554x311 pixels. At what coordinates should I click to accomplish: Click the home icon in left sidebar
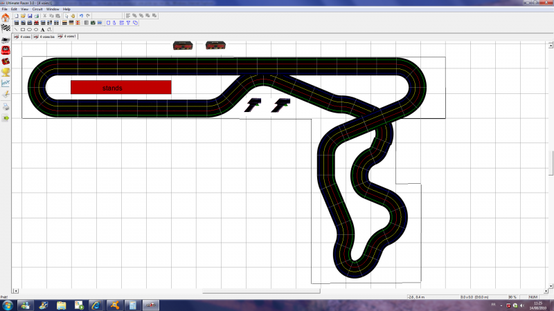pyautogui.click(x=6, y=16)
